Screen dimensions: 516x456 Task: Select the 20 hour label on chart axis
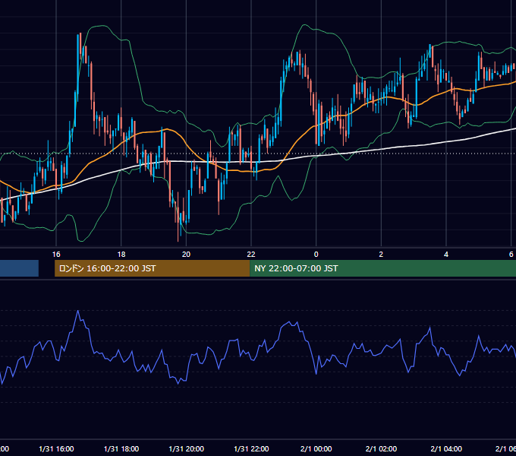coord(186,255)
